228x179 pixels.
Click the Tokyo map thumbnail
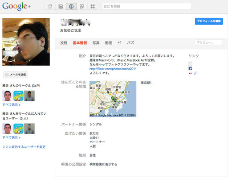pyautogui.click(x=113, y=99)
